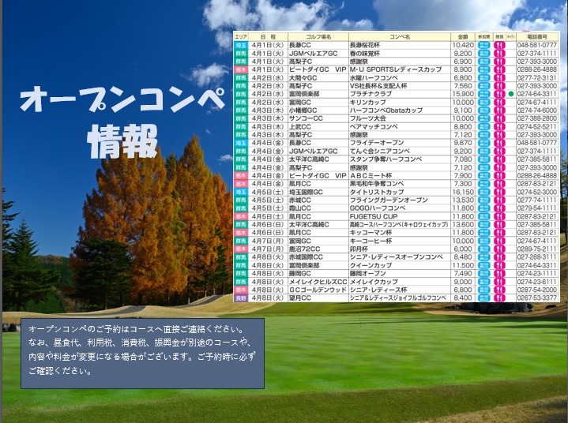
Task: Click the blue fee badge in ABCミート杯 row
Action: (484, 175)
